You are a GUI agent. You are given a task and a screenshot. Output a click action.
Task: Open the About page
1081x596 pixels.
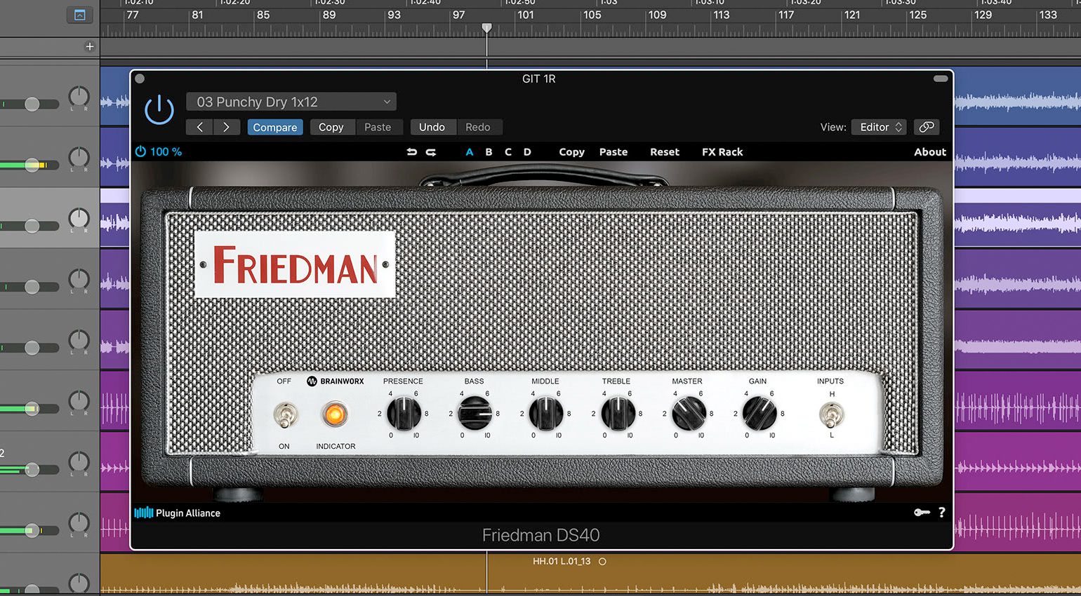[930, 151]
